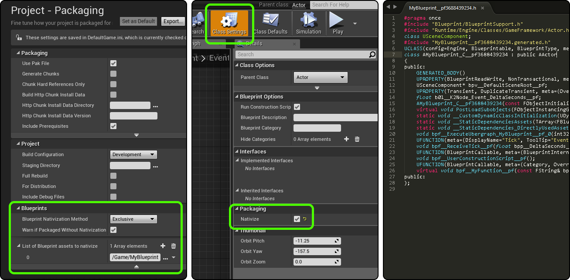Click Set as Default button

click(139, 21)
